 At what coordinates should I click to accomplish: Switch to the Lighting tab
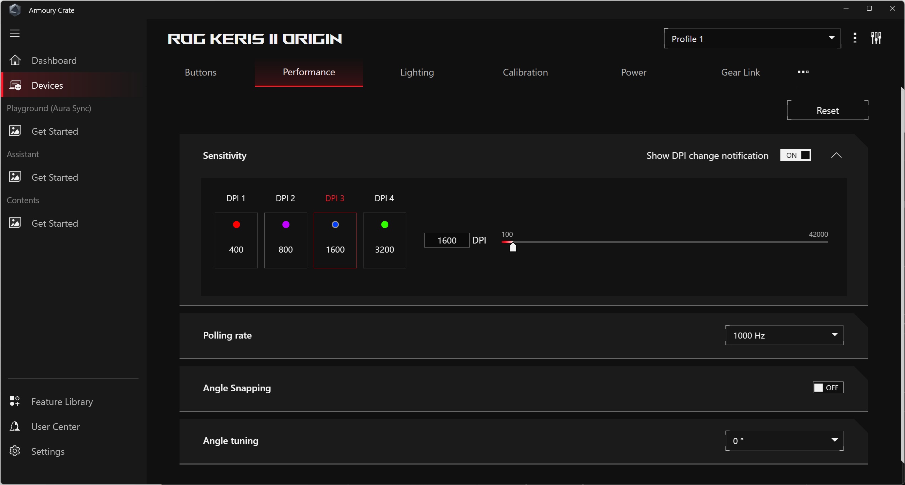tap(417, 72)
